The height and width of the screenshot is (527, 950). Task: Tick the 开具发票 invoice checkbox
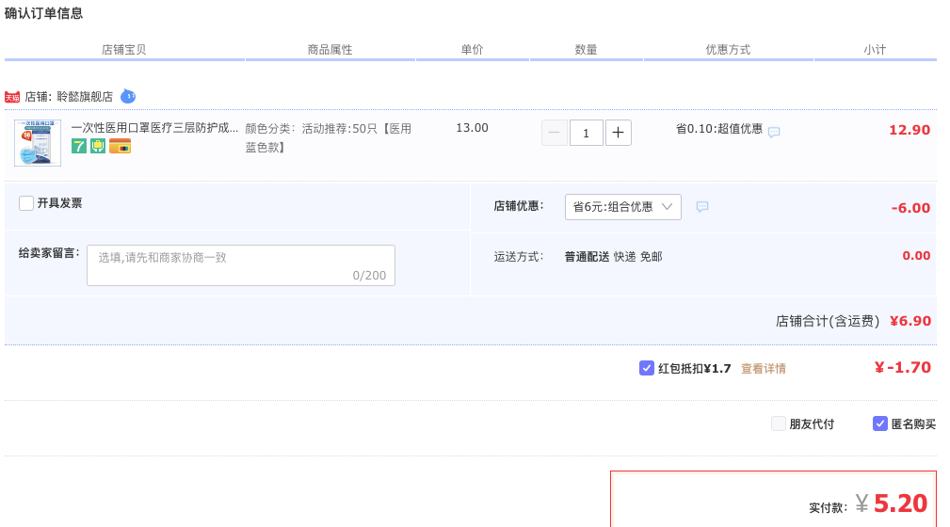click(26, 203)
